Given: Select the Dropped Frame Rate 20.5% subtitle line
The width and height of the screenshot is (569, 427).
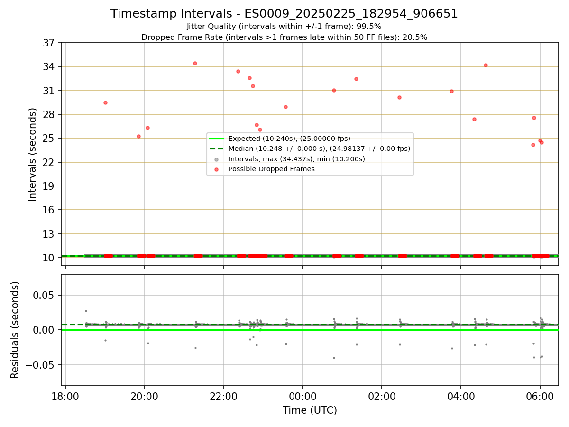Looking at the screenshot, I should [x=284, y=37].
